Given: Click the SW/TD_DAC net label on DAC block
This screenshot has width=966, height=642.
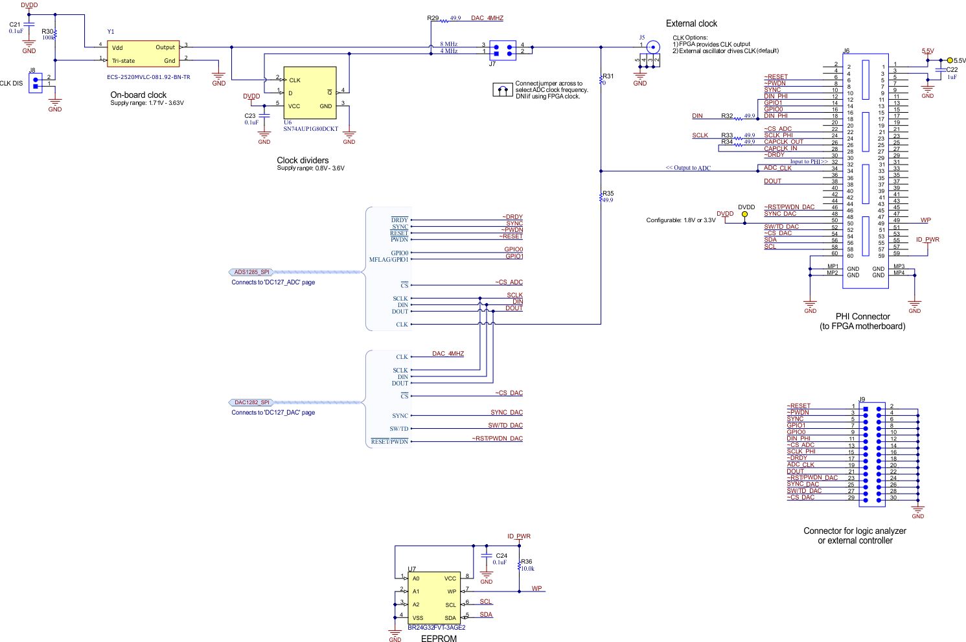Looking at the screenshot, I should [505, 425].
